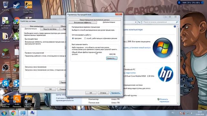Screen dimensions: 207x116
Task: Click the "Виртуальная память" group label
Action: [x=80, y=44]
